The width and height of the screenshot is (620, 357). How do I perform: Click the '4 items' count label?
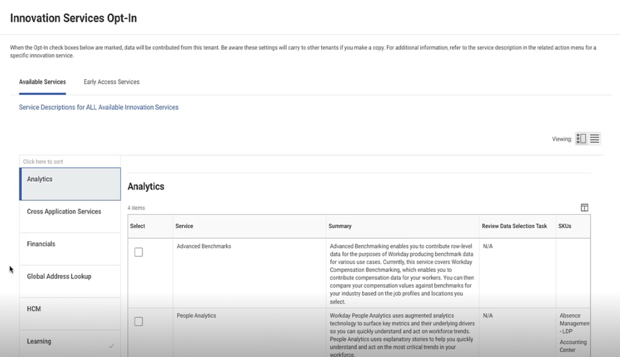click(136, 208)
